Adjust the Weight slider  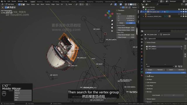tap(166, 73)
